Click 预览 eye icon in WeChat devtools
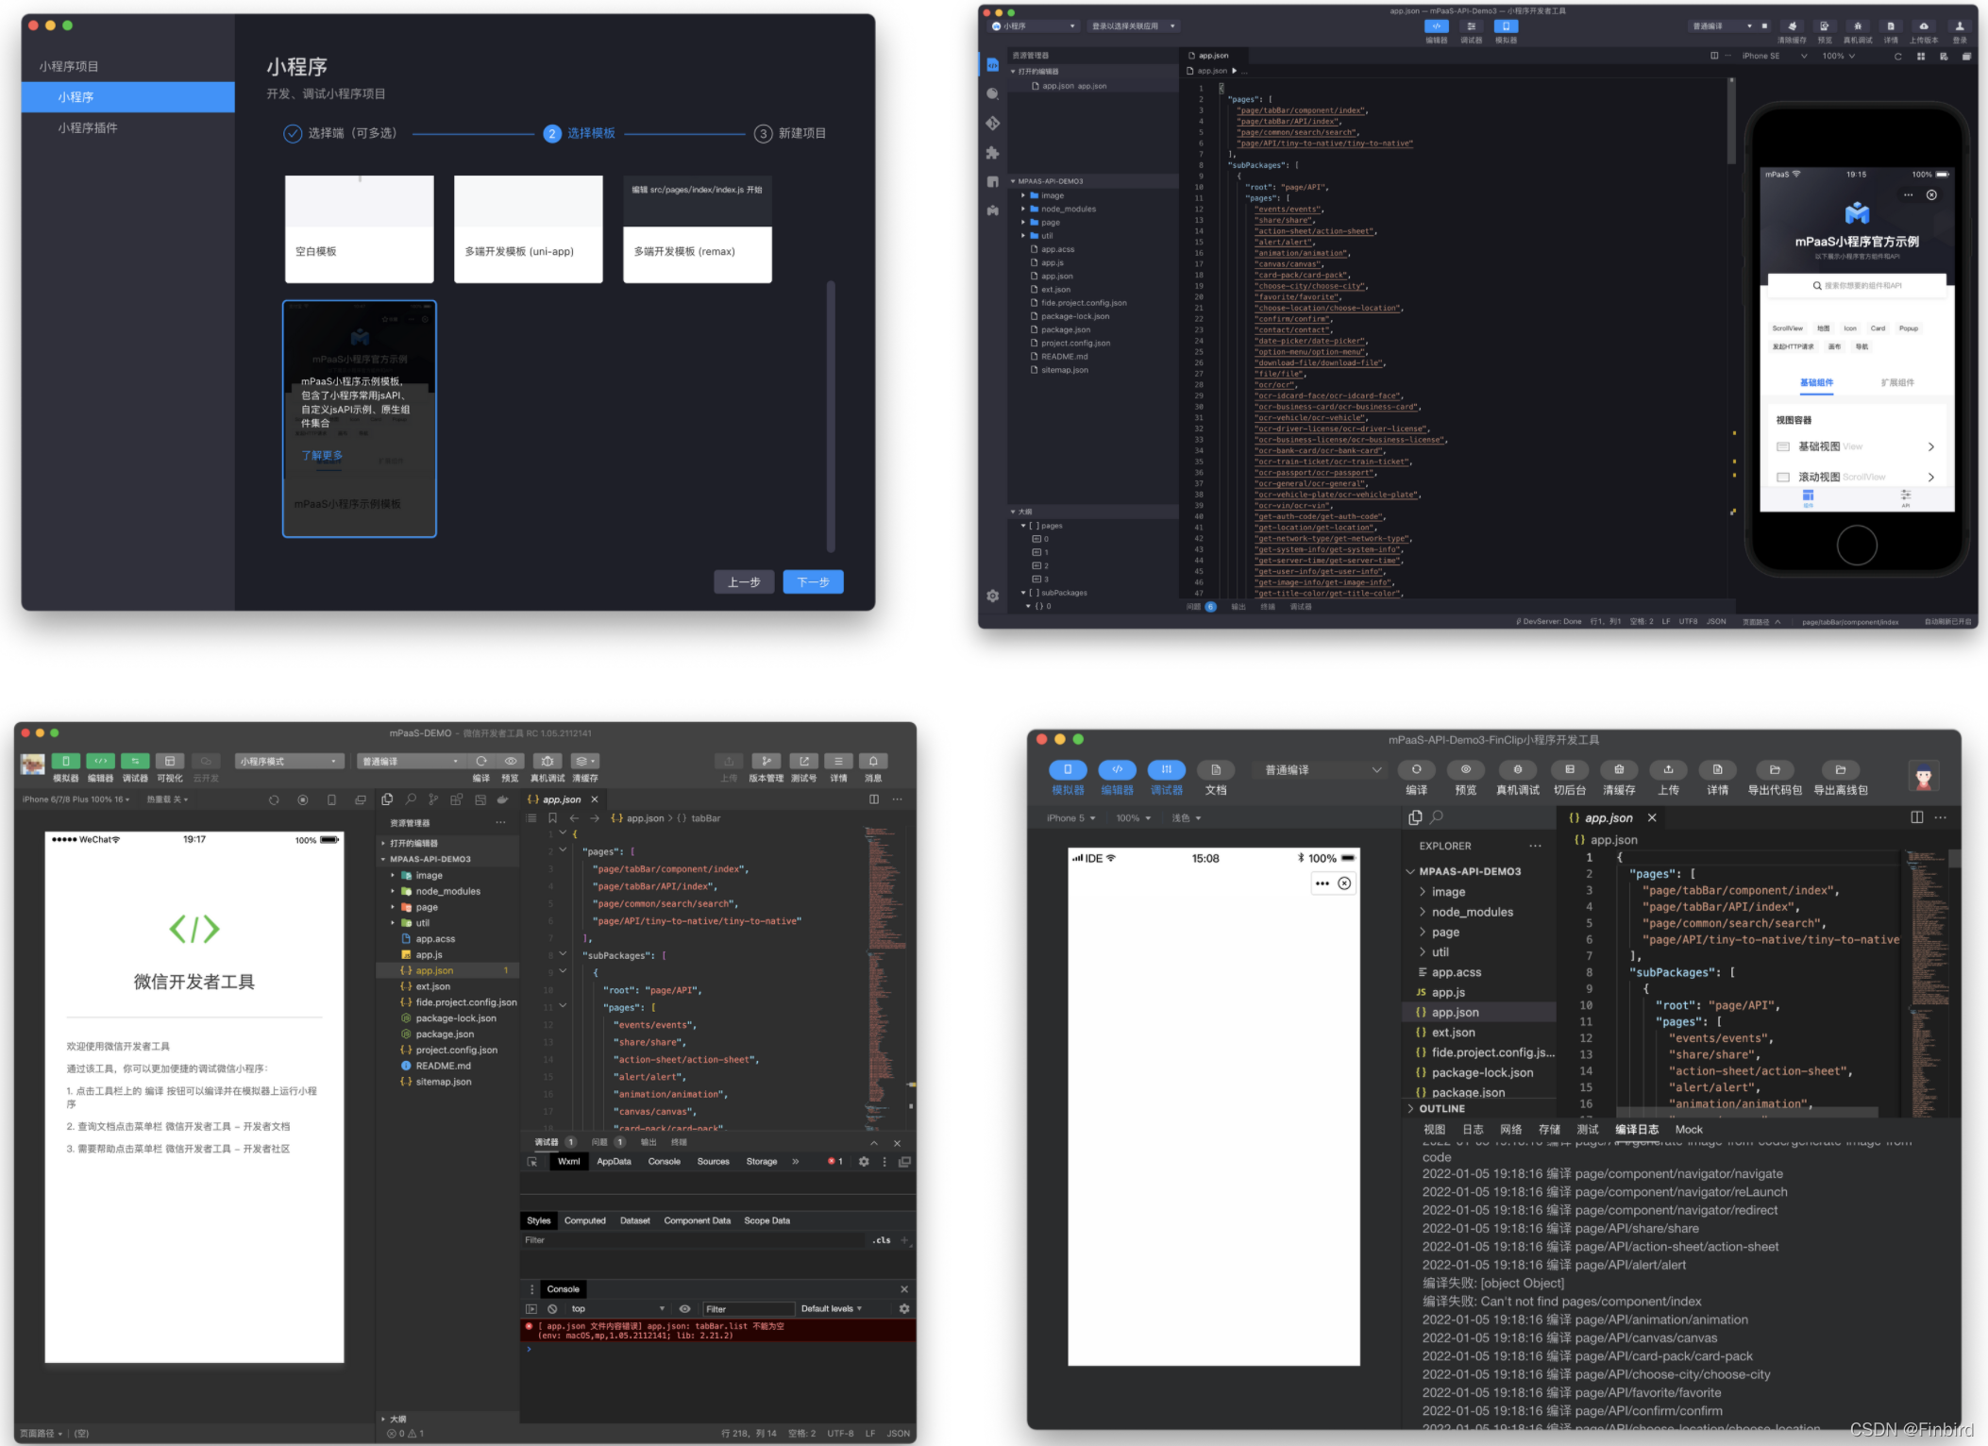The height and width of the screenshot is (1446, 1988). pos(511,761)
